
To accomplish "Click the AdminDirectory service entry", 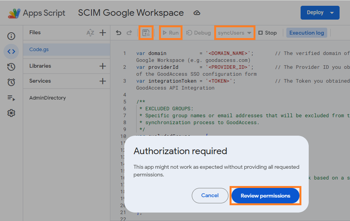I will (x=47, y=98).
